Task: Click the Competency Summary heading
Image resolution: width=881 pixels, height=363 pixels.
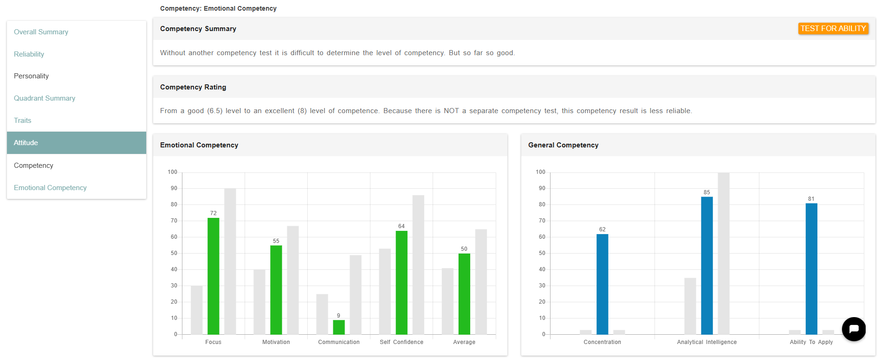Action: coord(198,29)
